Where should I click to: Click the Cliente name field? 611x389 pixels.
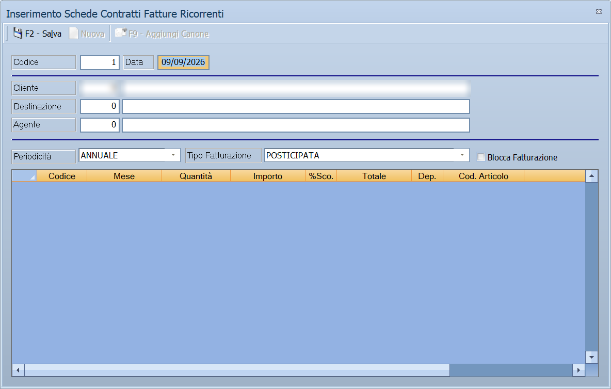click(x=296, y=88)
